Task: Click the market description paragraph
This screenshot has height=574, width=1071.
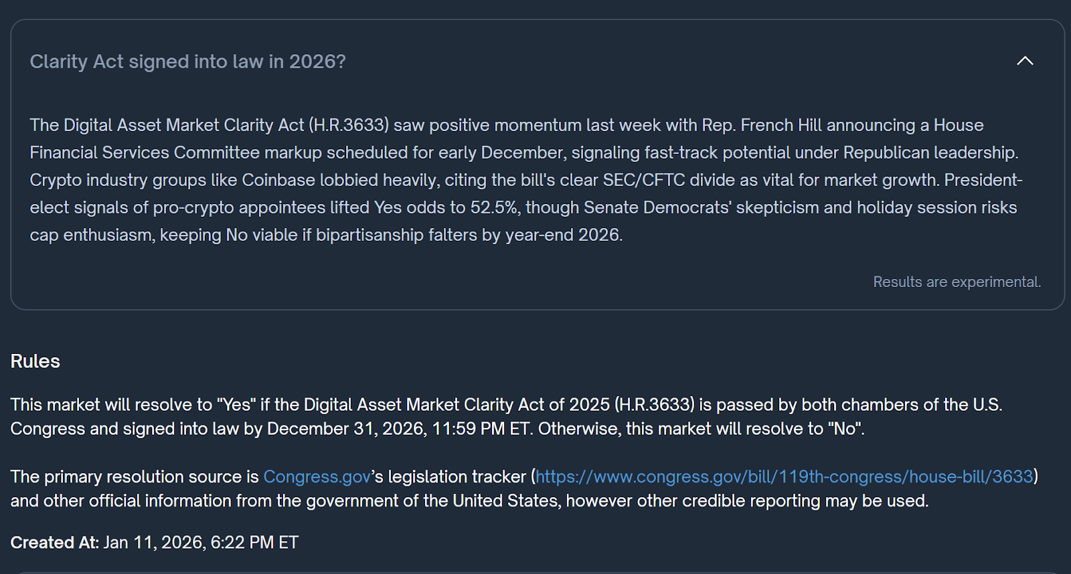Action: tap(522, 179)
